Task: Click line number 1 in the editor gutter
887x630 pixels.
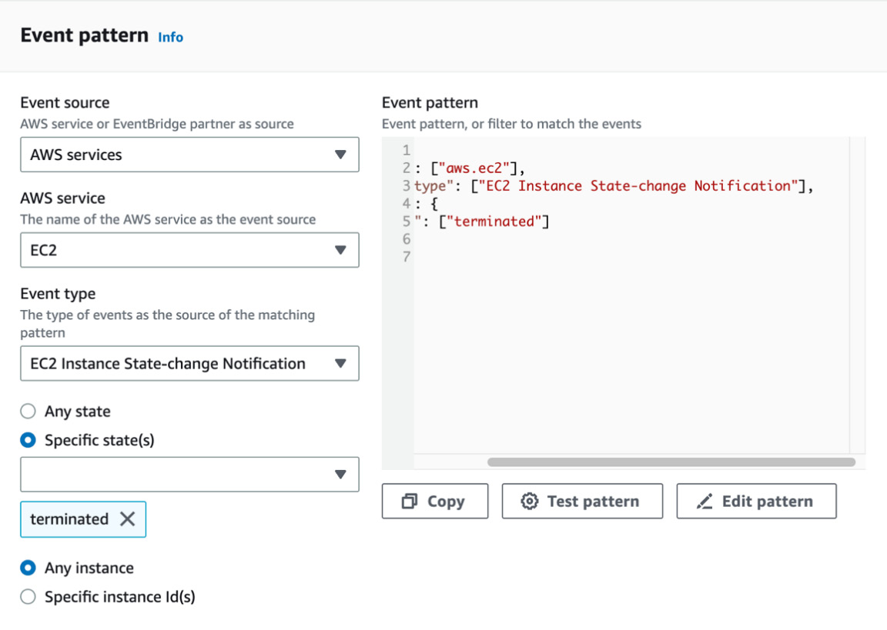Action: (407, 150)
